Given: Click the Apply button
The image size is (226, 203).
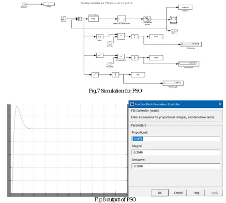Looking at the screenshot, I should (215, 193).
